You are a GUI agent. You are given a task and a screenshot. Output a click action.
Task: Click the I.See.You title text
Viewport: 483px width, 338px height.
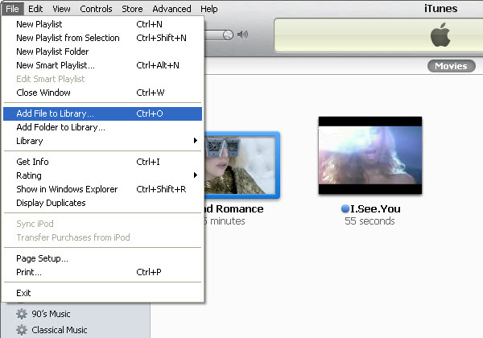point(375,208)
